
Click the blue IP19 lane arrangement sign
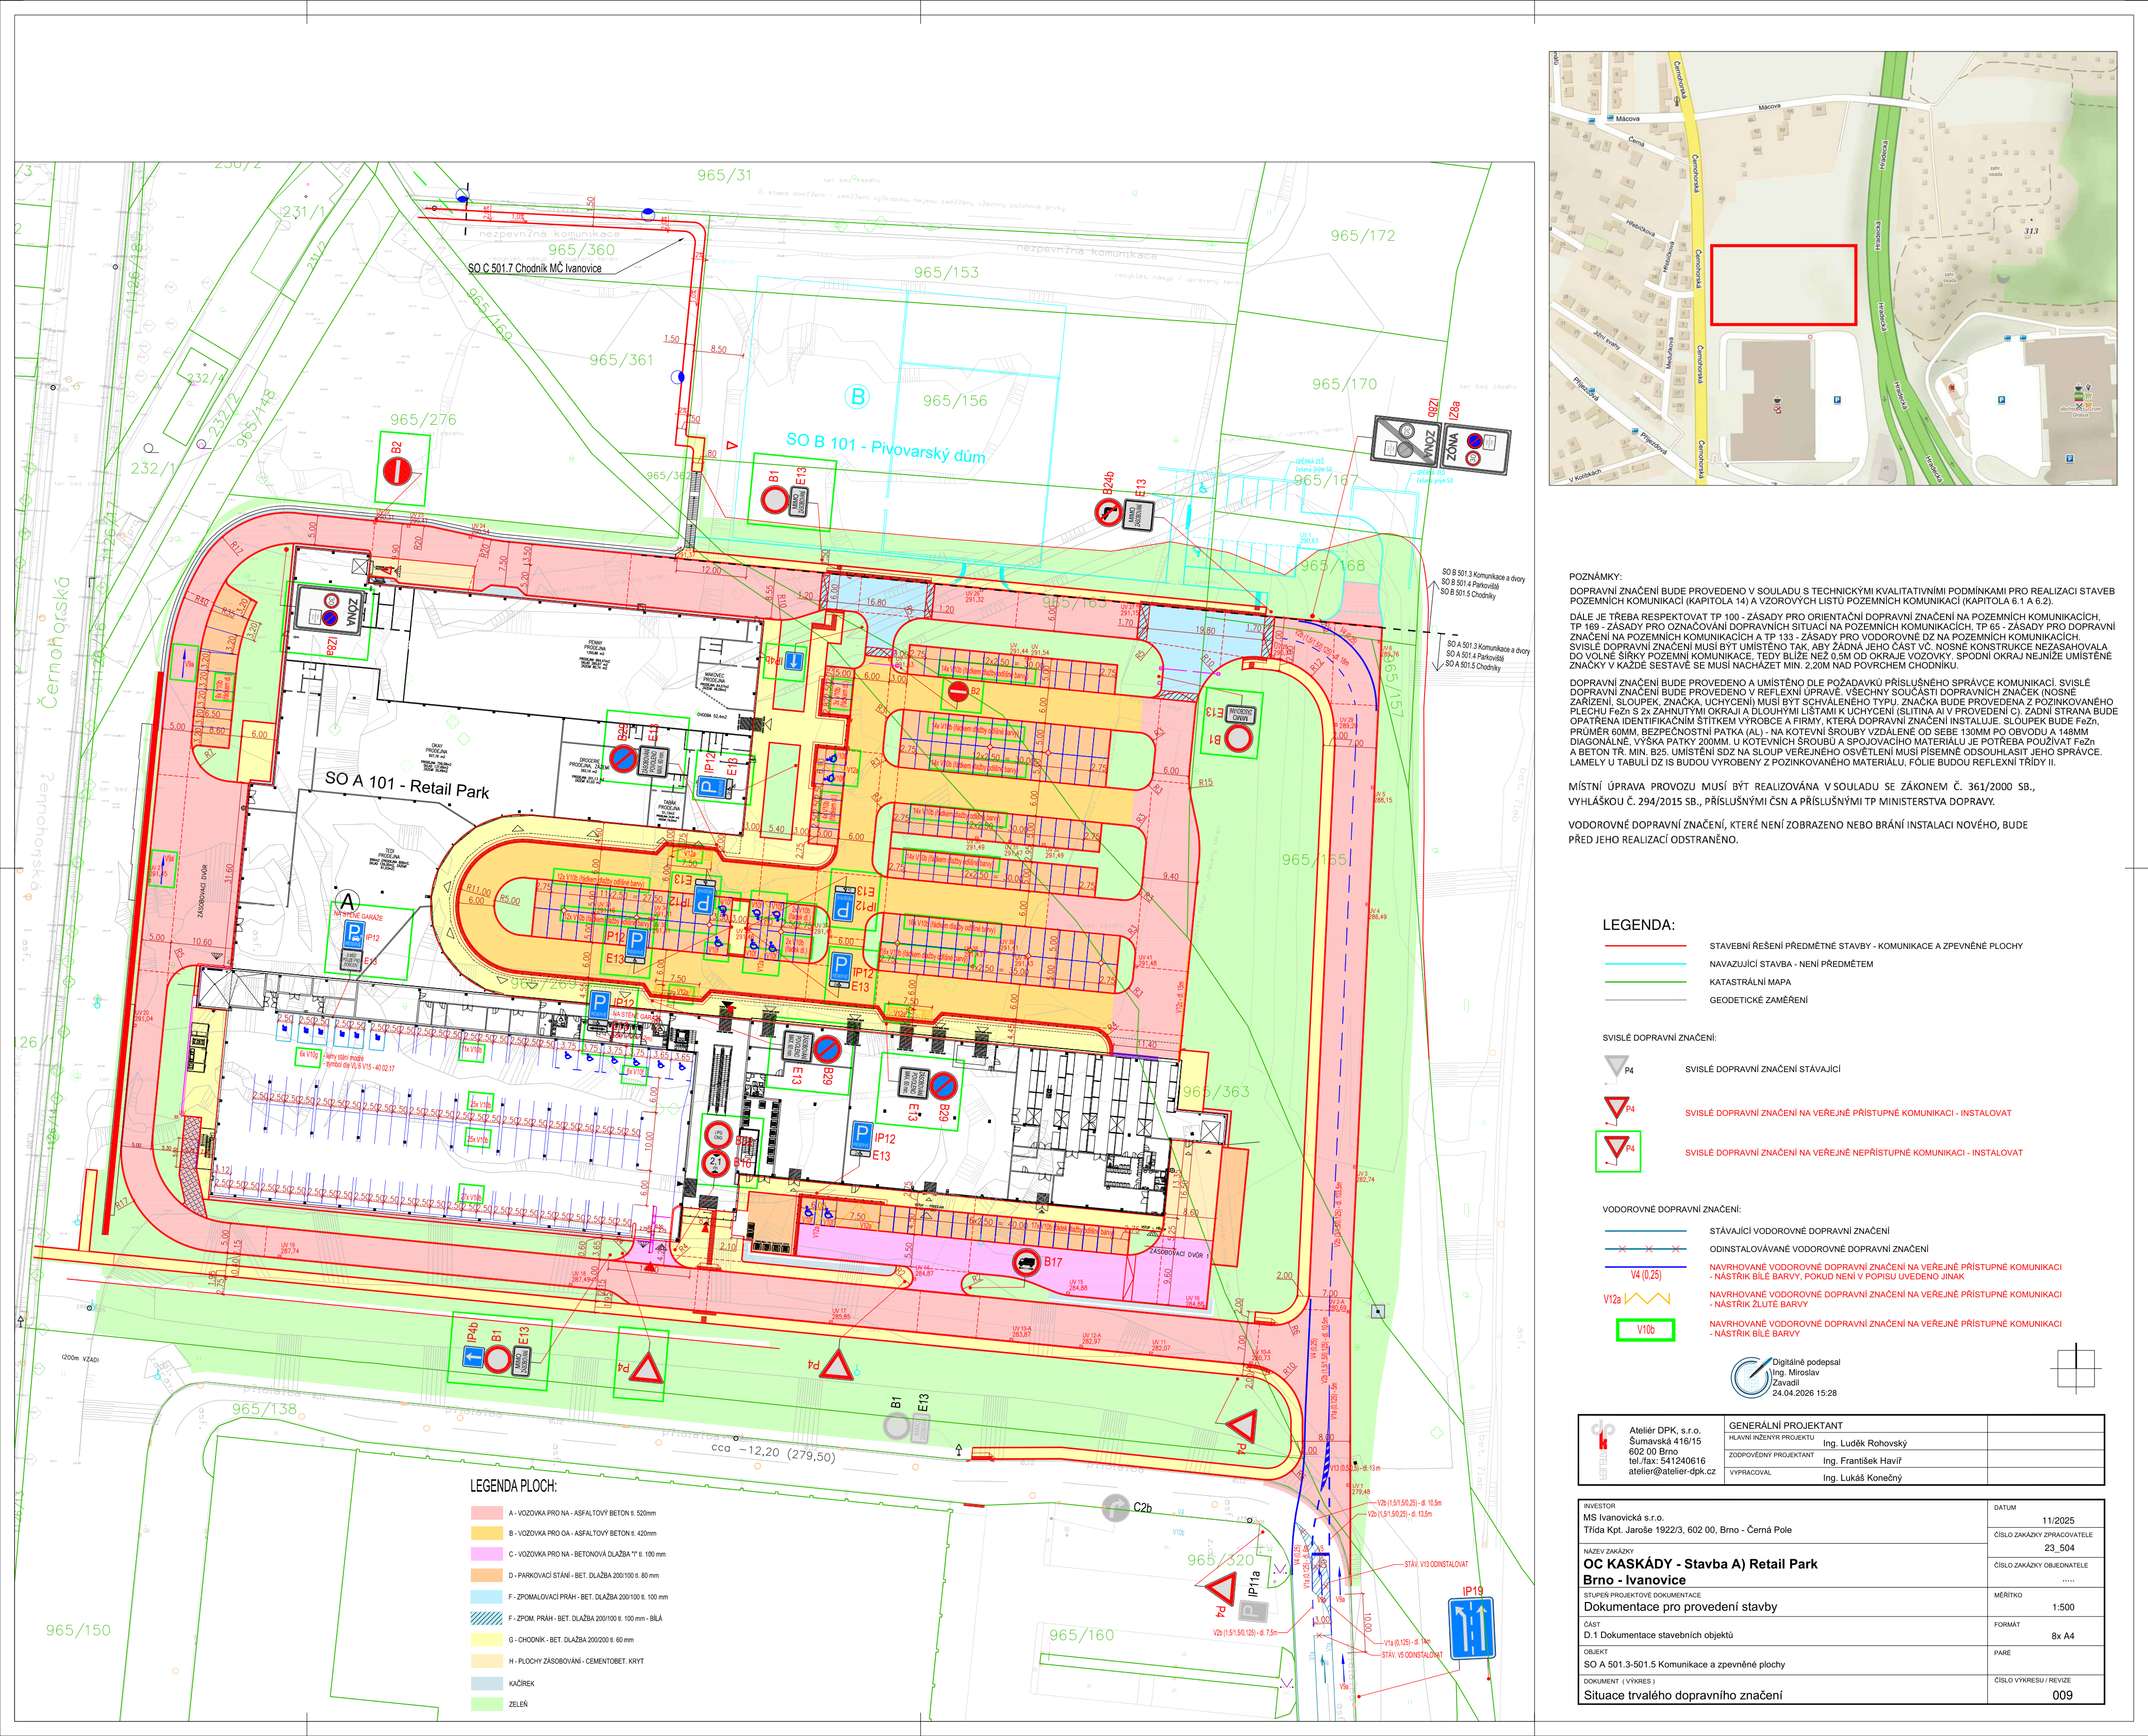tap(1472, 1629)
